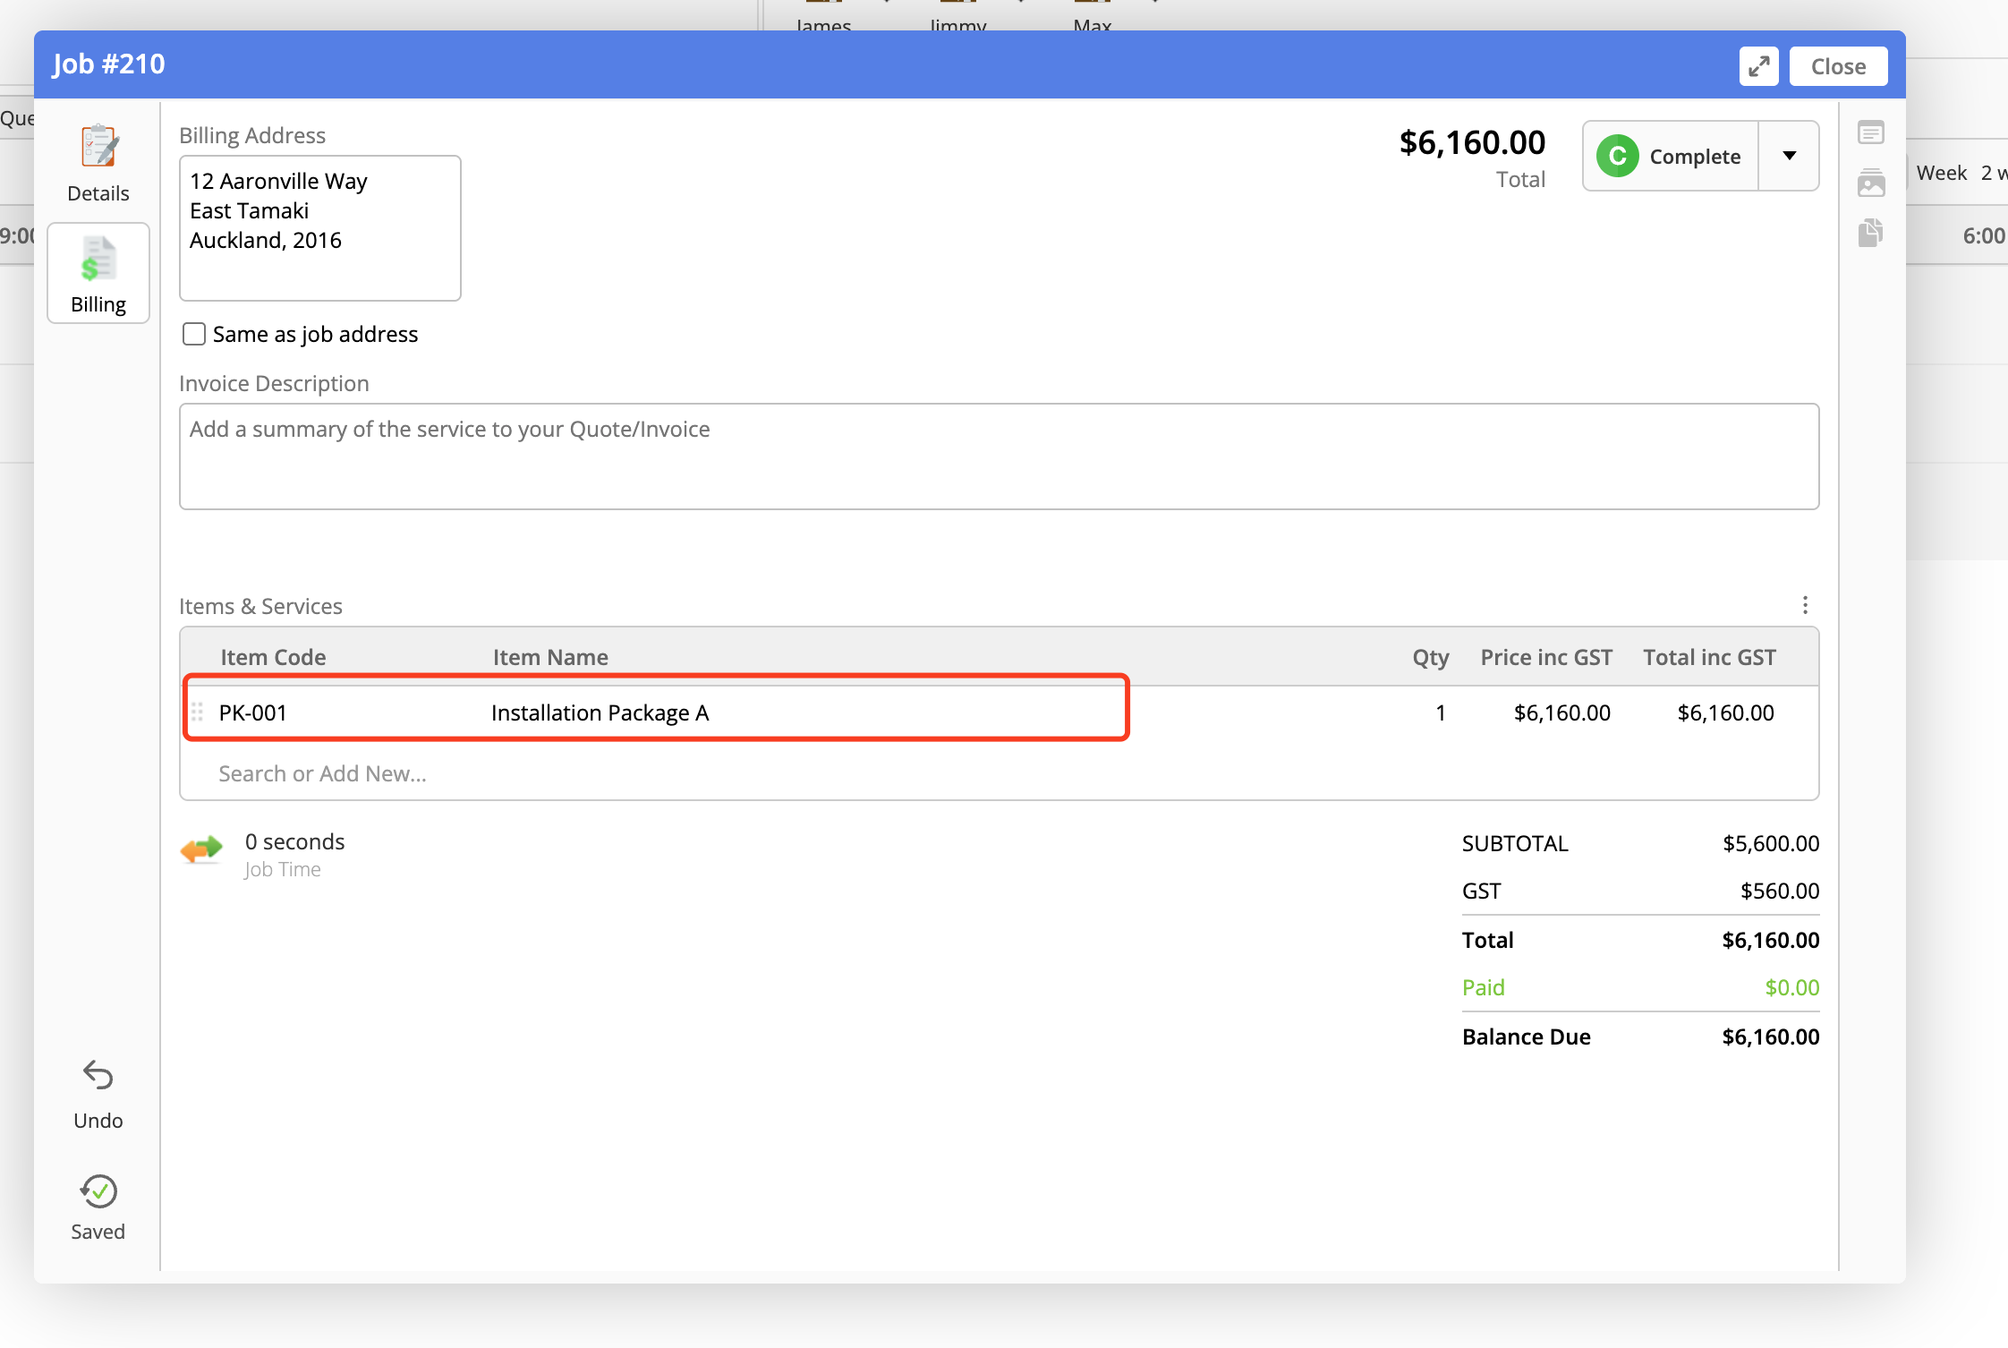Click the Paid $0.00 amount
The image size is (2008, 1348).
point(1791,987)
